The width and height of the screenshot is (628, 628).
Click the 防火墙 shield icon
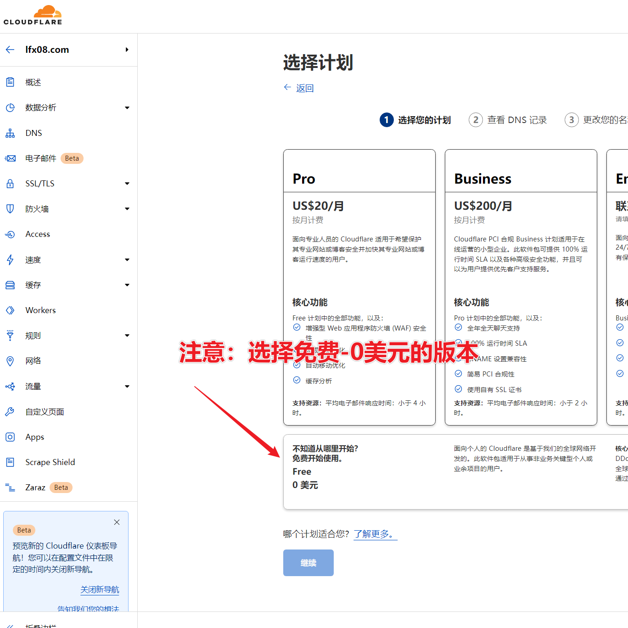pos(10,209)
